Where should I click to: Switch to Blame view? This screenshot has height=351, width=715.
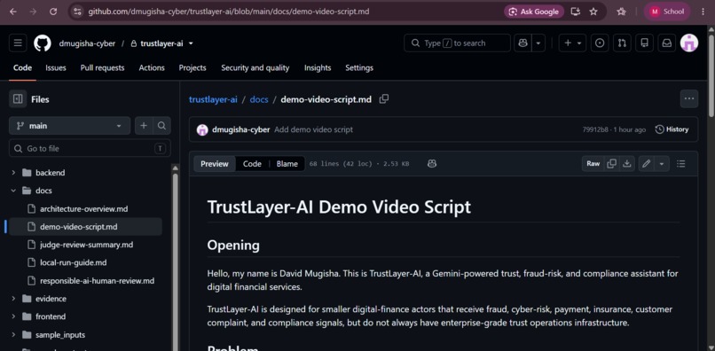coord(287,164)
